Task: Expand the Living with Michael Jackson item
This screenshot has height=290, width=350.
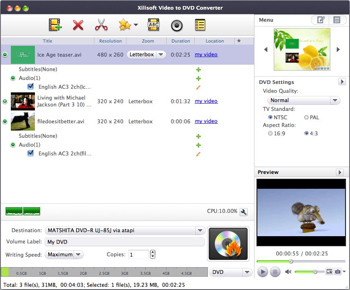Action: (x=5, y=102)
